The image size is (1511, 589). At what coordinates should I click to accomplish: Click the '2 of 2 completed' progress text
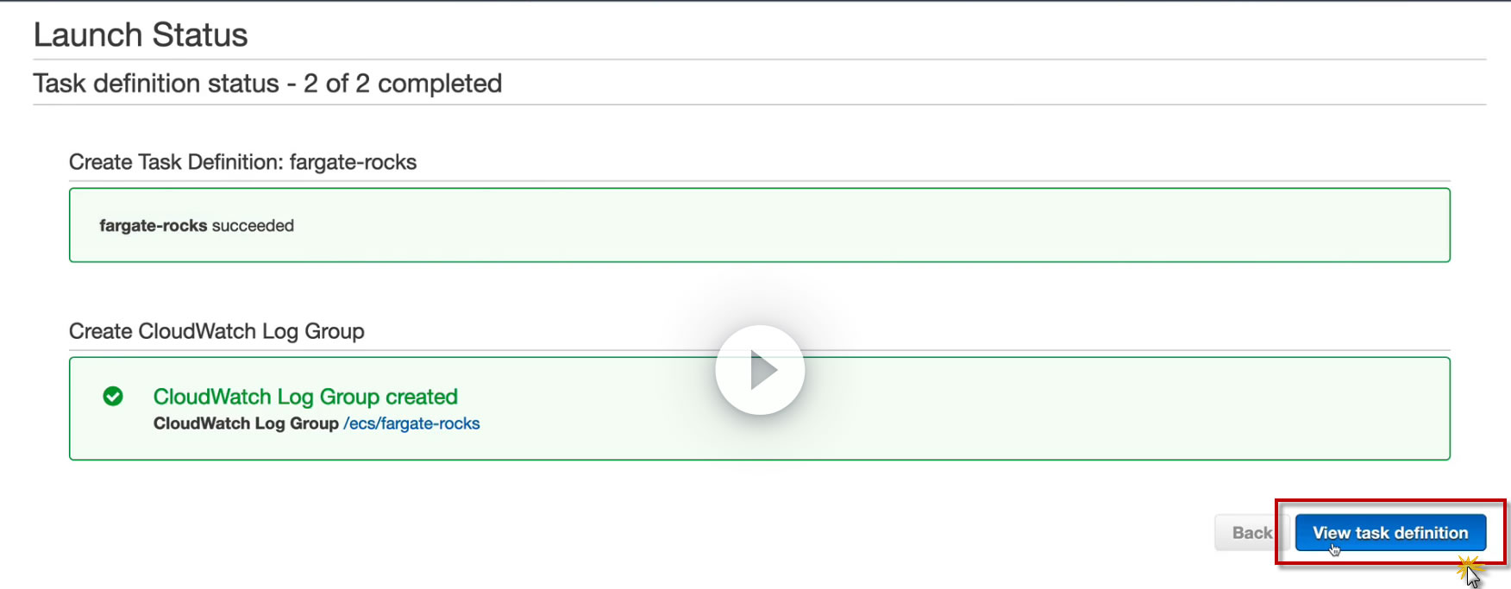tap(403, 84)
